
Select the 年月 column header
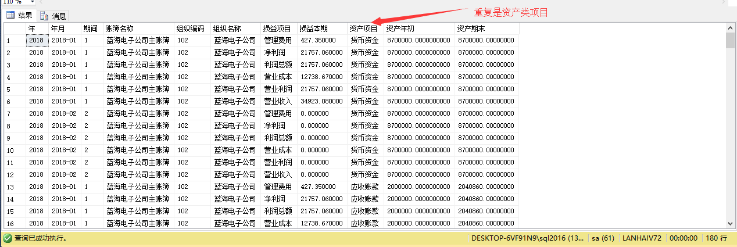pyautogui.click(x=65, y=28)
